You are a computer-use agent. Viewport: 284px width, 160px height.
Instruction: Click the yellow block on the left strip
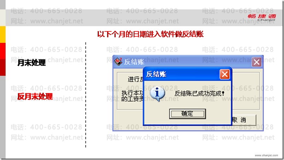(x=3, y=35)
